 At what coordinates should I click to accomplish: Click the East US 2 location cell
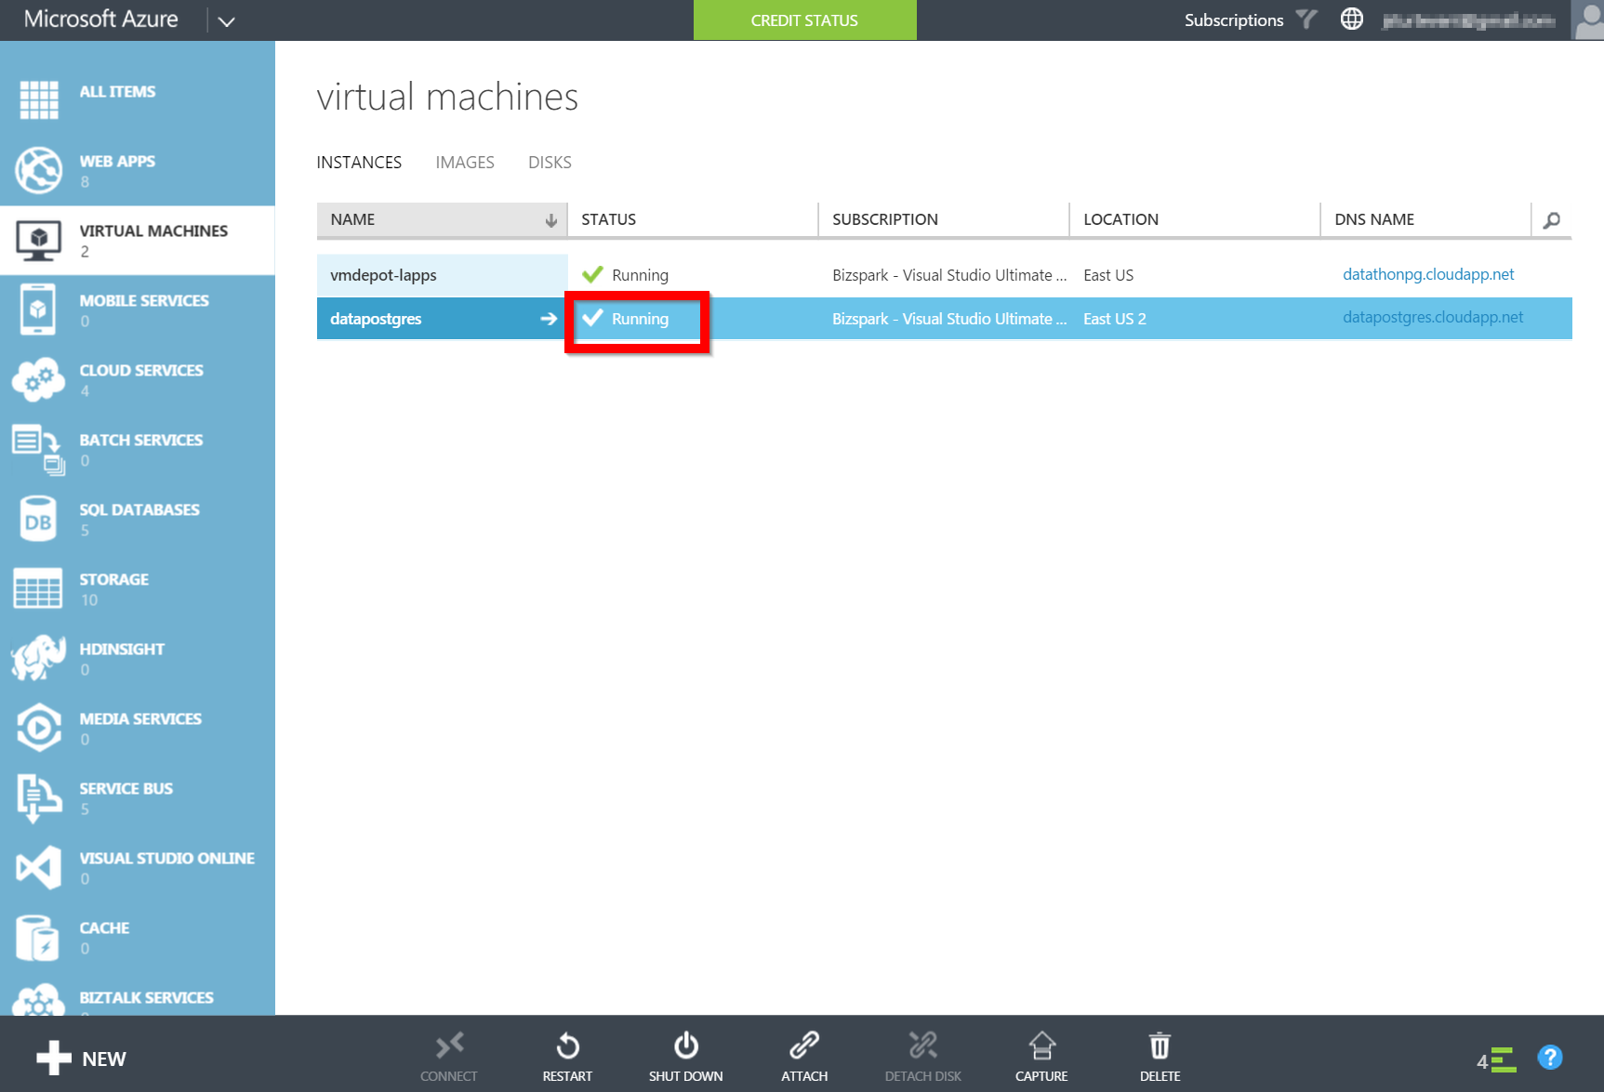pyautogui.click(x=1115, y=319)
